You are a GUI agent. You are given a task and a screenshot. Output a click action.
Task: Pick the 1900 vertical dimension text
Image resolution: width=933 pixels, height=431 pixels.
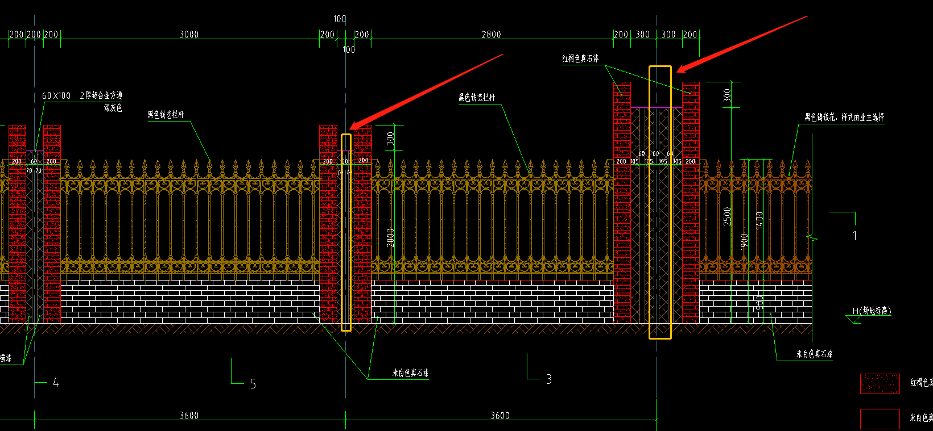pos(744,242)
